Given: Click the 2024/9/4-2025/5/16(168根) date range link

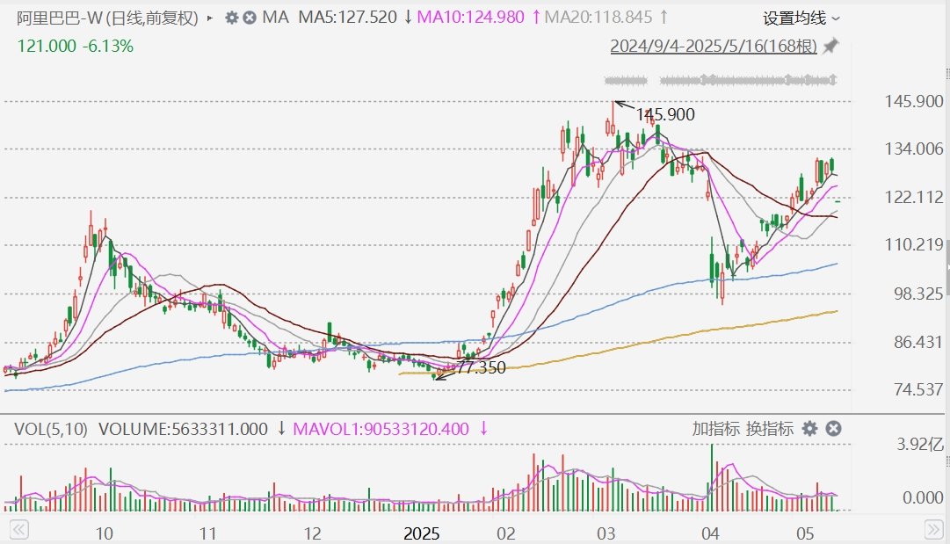Looking at the screenshot, I should pyautogui.click(x=714, y=46).
